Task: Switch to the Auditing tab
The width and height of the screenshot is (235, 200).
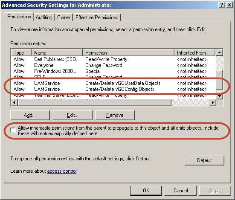Action: (44, 17)
